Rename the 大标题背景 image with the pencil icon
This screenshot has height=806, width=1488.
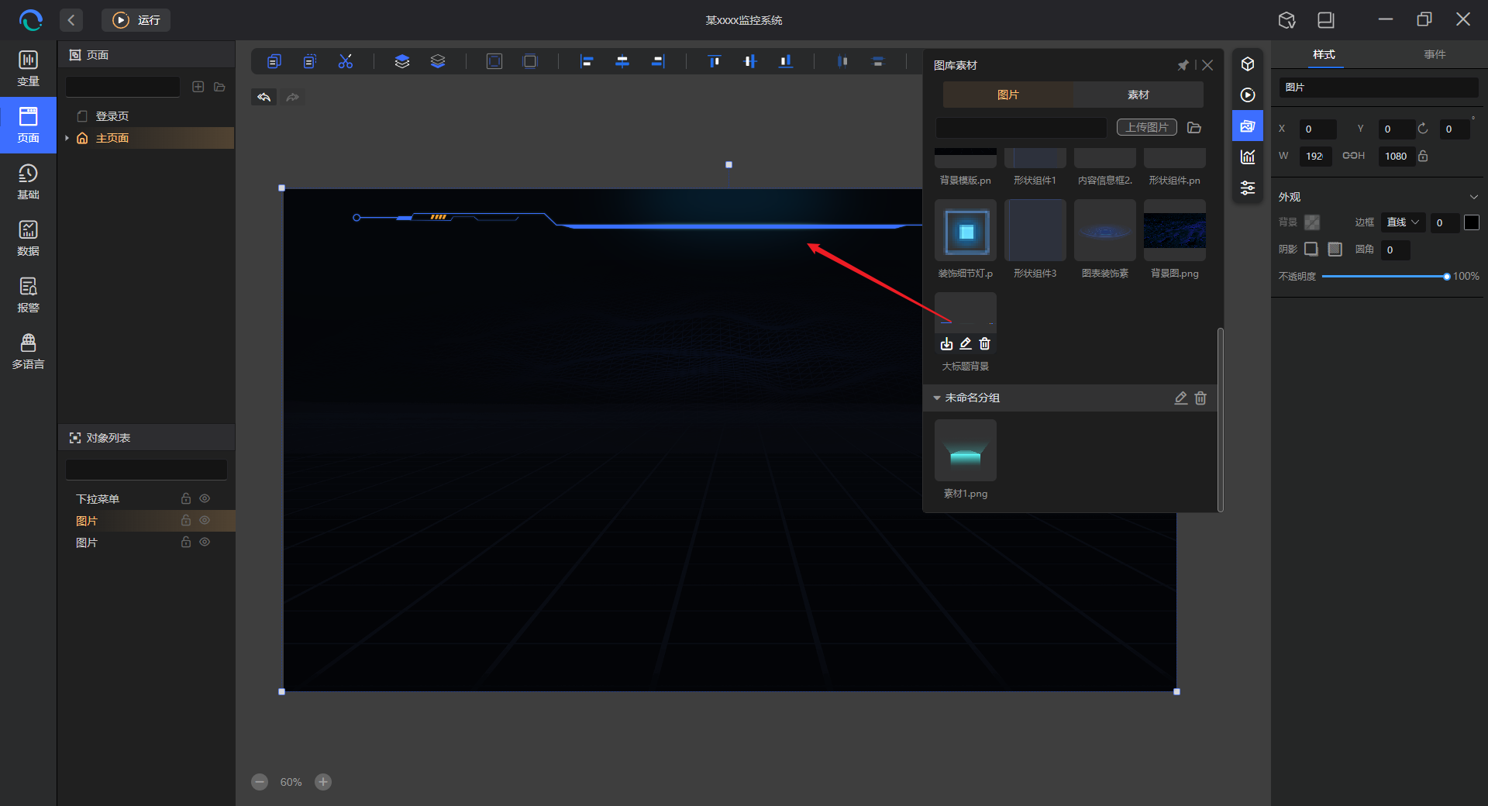click(x=966, y=343)
